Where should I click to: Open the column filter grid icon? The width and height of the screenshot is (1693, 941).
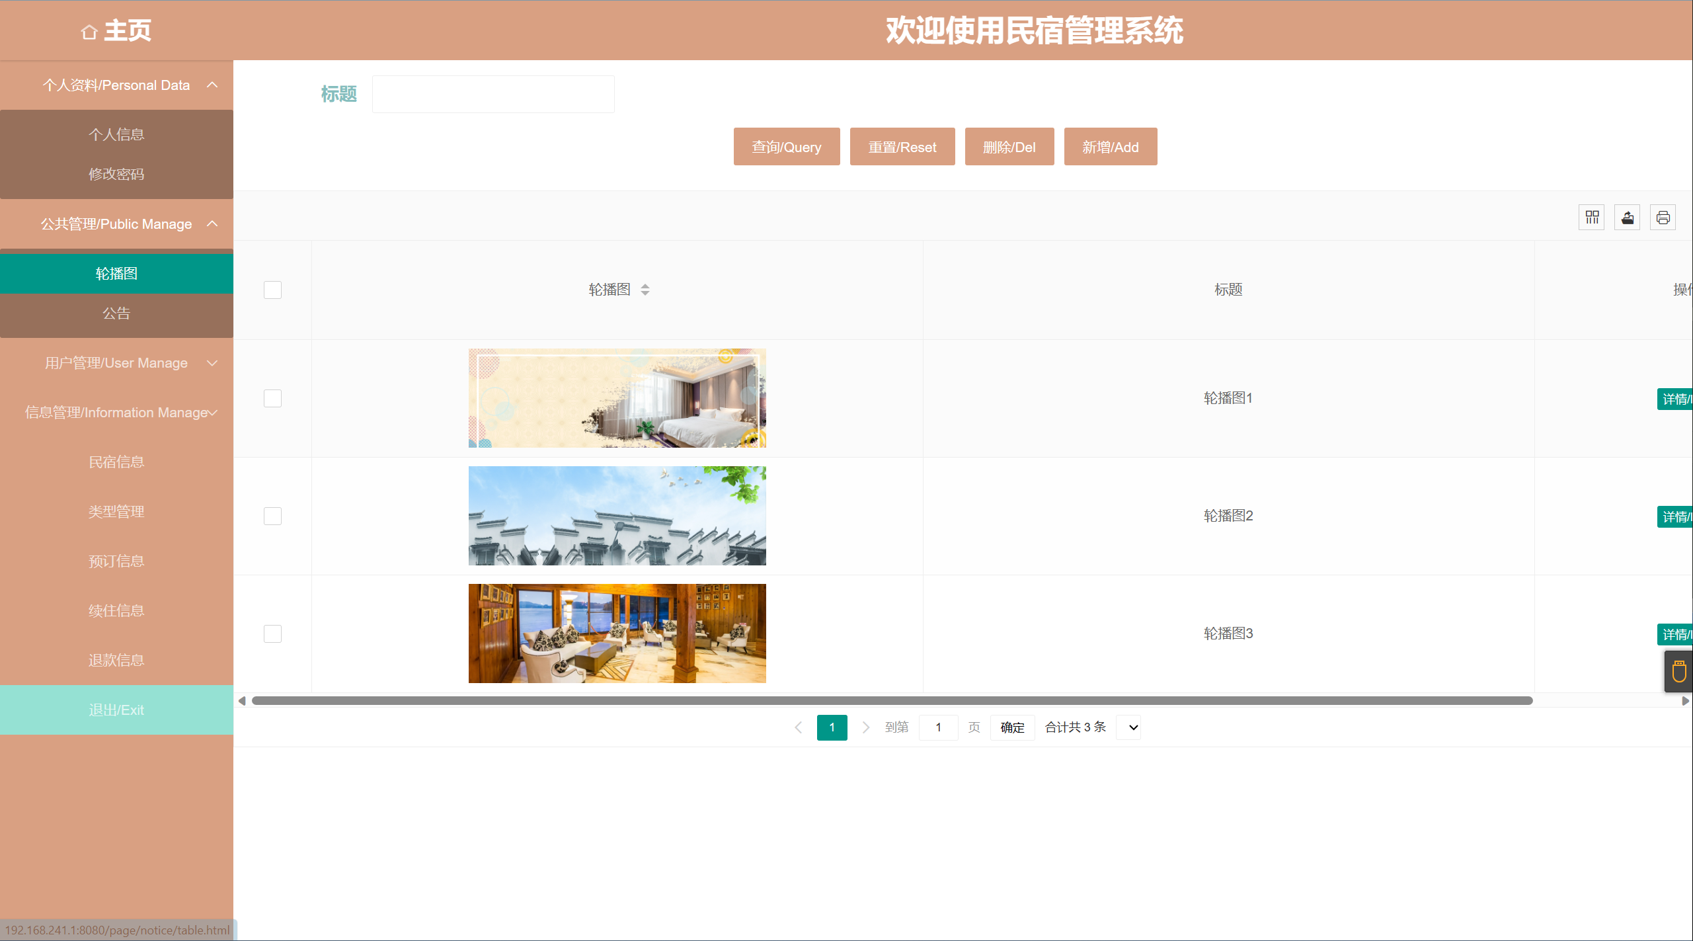tap(1592, 218)
